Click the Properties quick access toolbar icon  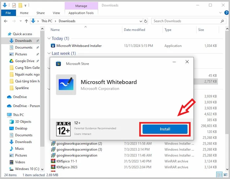14,6
